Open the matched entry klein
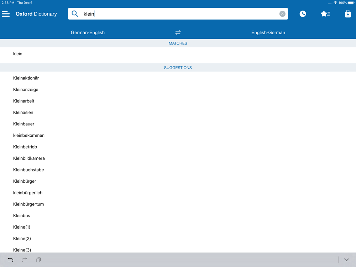 click(x=178, y=54)
